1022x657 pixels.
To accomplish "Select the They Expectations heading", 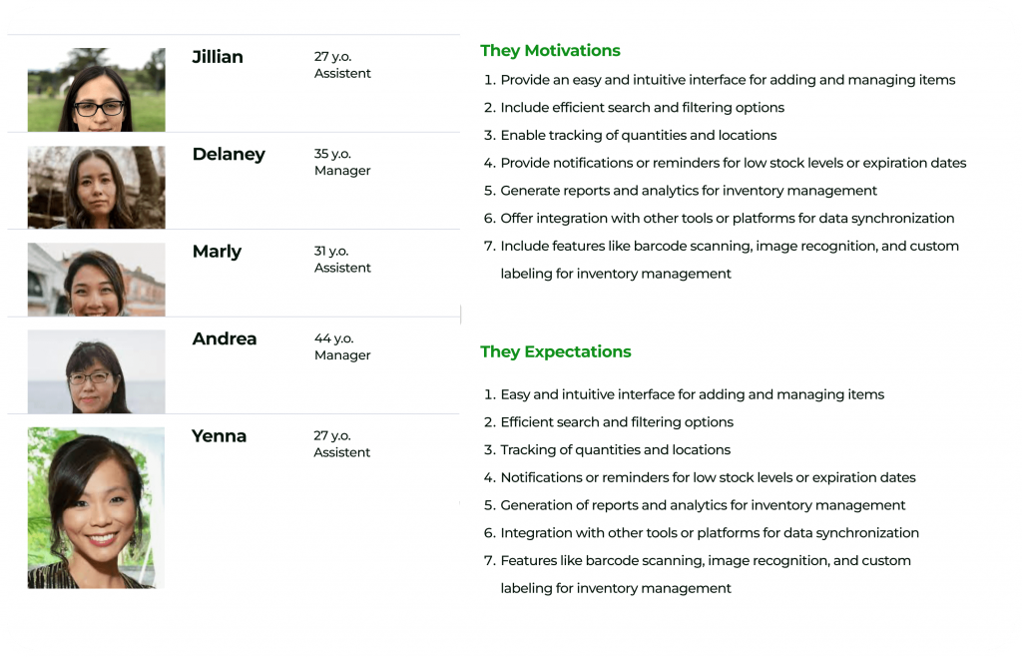I will coord(555,351).
